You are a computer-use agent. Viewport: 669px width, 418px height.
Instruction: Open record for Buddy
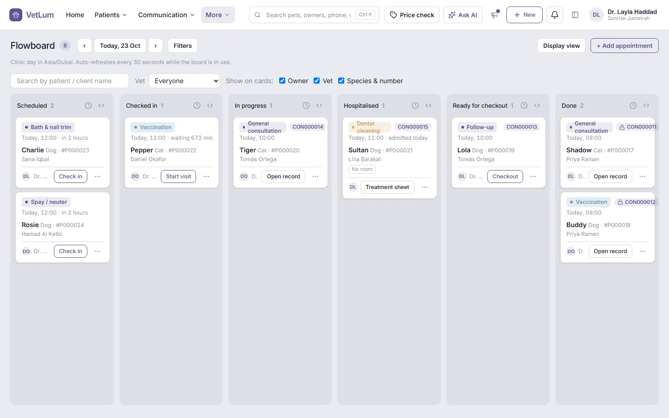610,251
